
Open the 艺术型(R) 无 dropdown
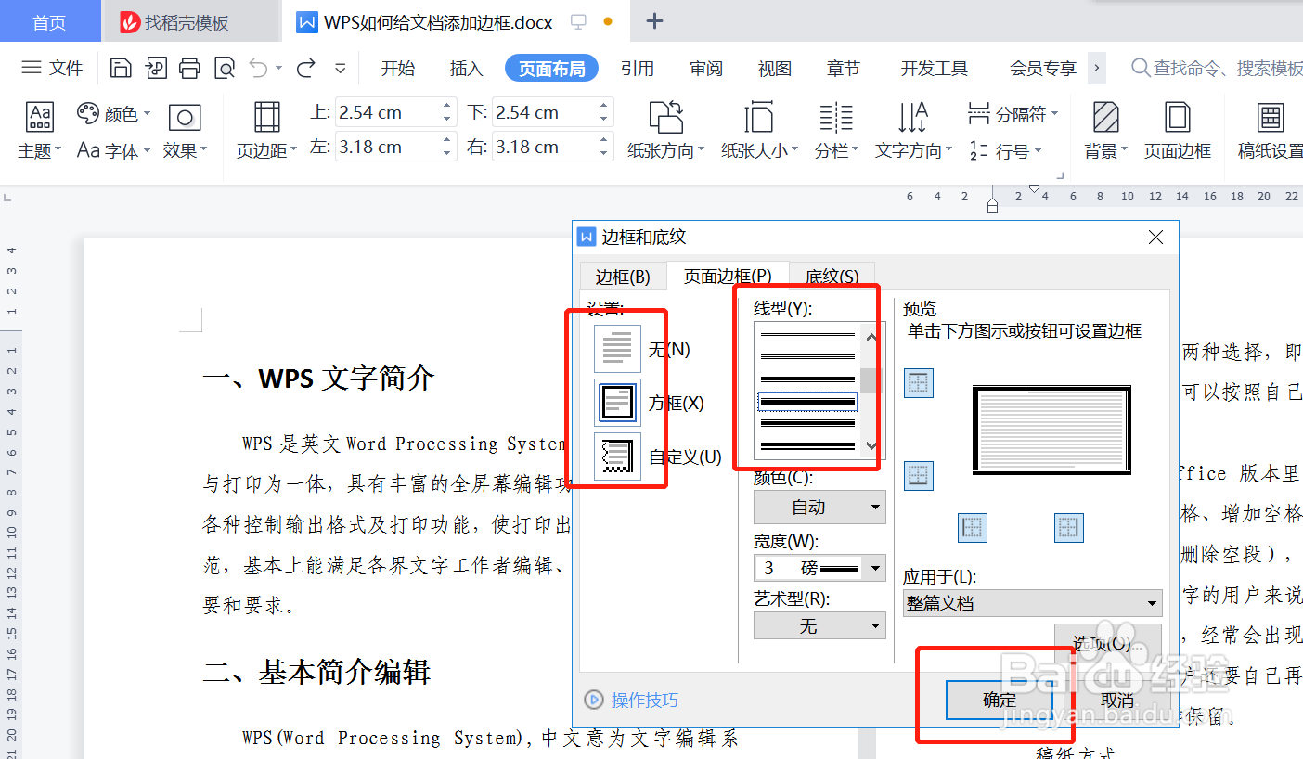819,626
